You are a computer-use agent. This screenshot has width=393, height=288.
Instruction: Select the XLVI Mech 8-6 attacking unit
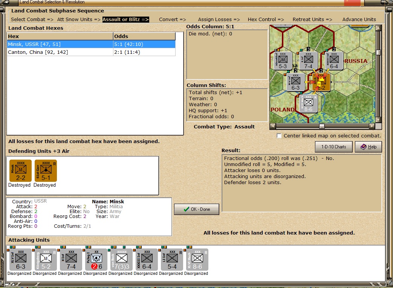(197, 259)
